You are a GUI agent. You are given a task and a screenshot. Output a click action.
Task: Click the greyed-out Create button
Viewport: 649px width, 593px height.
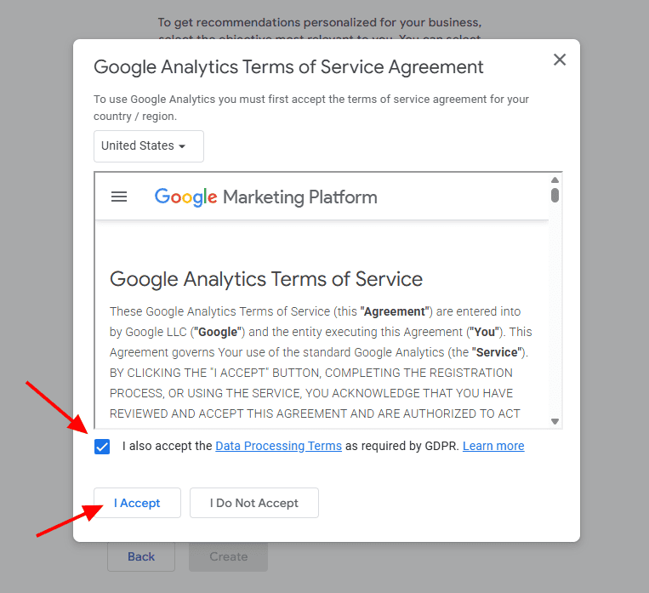(228, 556)
